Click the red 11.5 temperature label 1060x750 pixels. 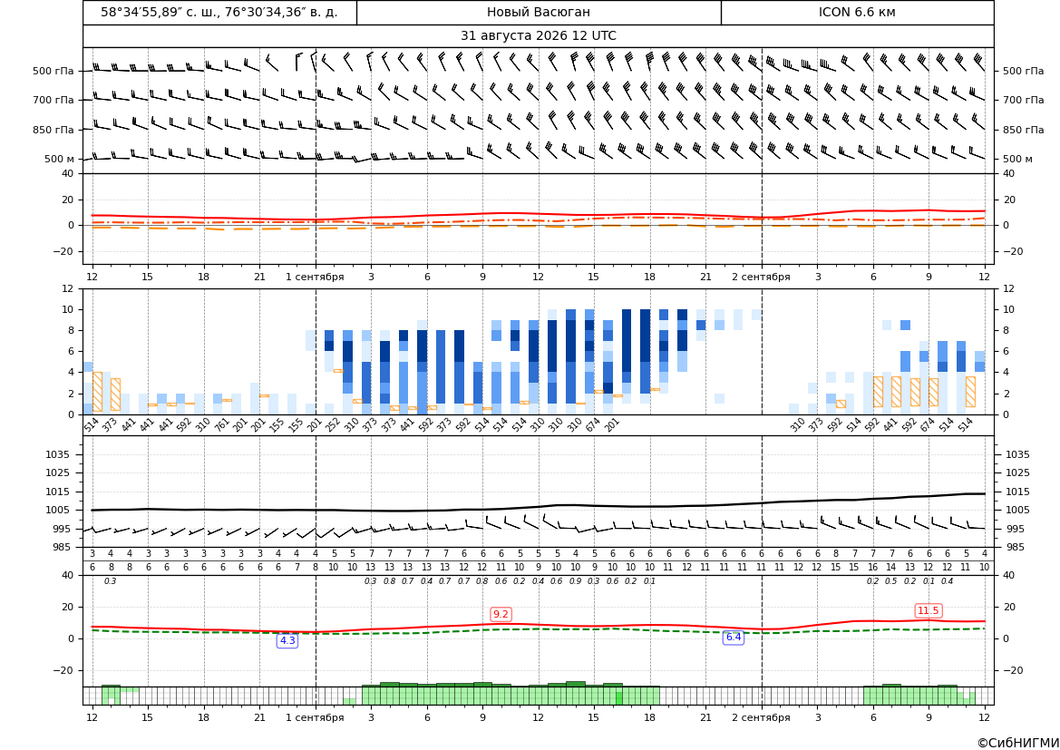(929, 610)
